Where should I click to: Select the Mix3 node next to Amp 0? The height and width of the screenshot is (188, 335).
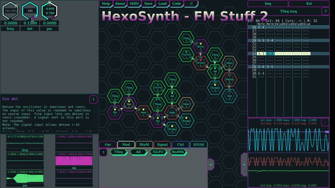coord(186,104)
